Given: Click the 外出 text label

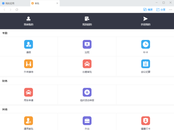Looking at the screenshot, I should (x=87, y=129).
